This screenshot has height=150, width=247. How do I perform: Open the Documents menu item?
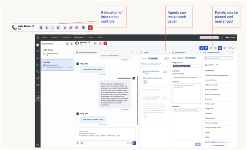(66, 37)
